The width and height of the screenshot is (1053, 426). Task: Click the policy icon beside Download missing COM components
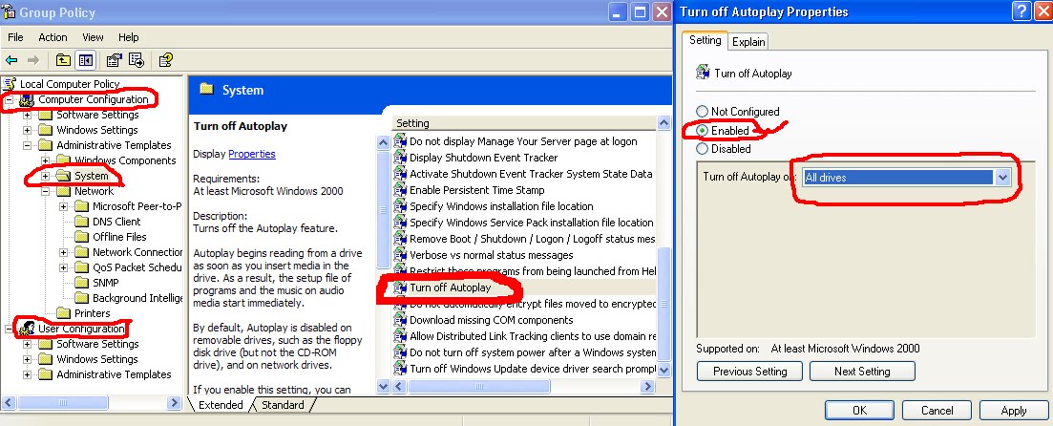400,320
